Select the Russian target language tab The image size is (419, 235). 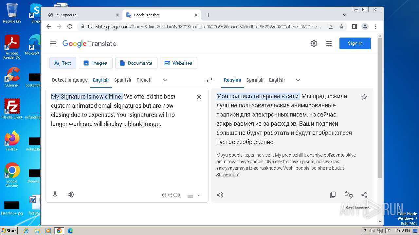tap(232, 80)
